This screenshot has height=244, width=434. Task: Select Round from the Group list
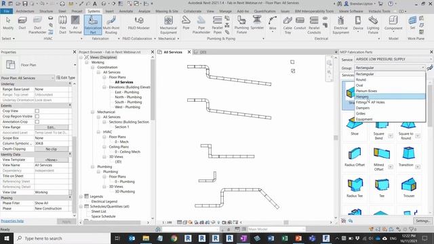click(x=390, y=80)
